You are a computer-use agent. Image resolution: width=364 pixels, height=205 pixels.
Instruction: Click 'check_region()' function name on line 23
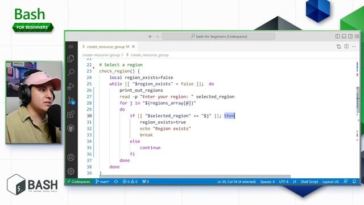[x=117, y=71]
